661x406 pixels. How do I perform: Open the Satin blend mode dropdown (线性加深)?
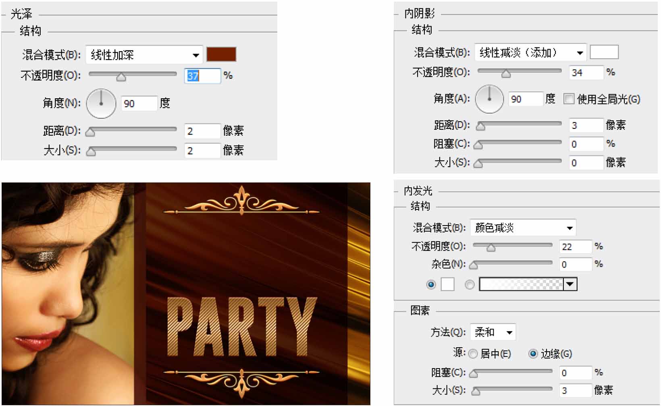pos(144,55)
